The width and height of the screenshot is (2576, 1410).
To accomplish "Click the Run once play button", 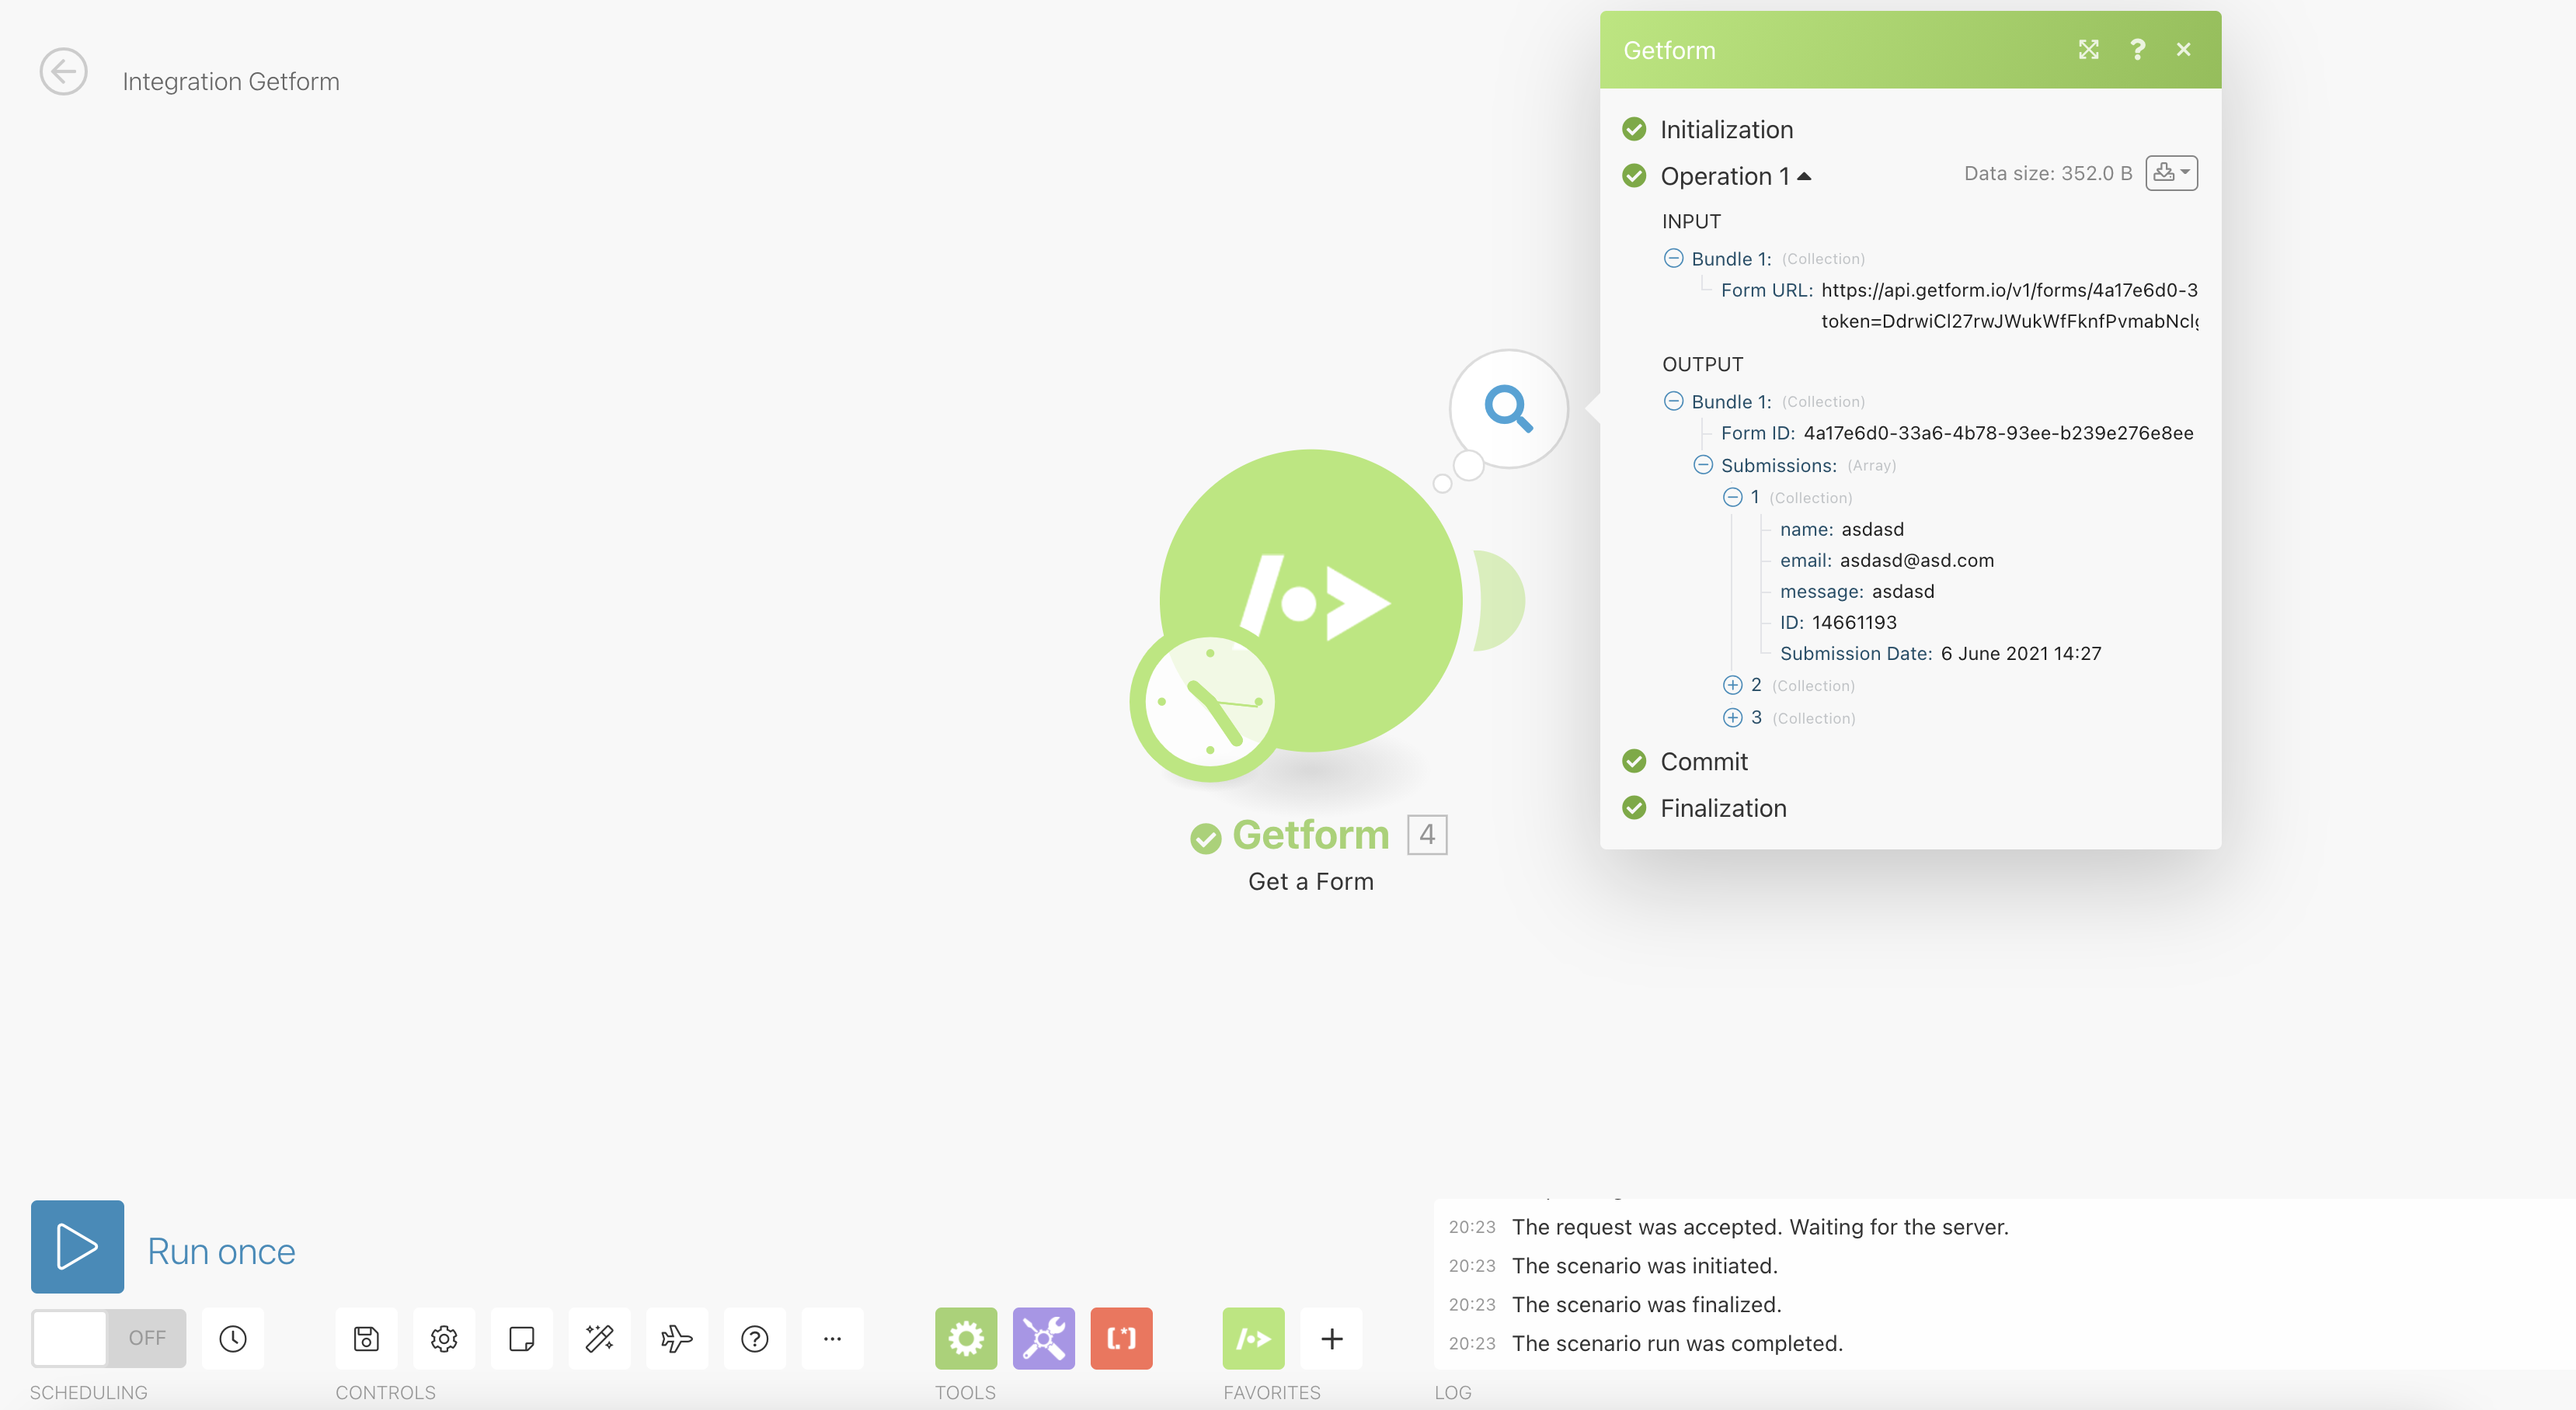I will pyautogui.click(x=77, y=1246).
